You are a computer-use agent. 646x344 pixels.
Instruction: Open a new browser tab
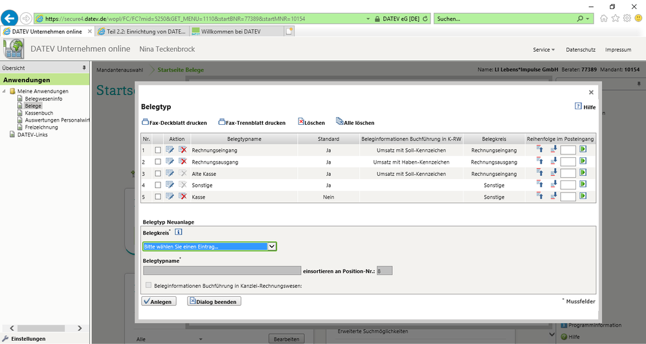pos(289,31)
